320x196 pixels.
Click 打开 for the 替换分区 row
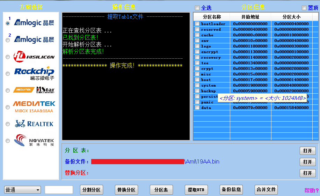(307, 173)
